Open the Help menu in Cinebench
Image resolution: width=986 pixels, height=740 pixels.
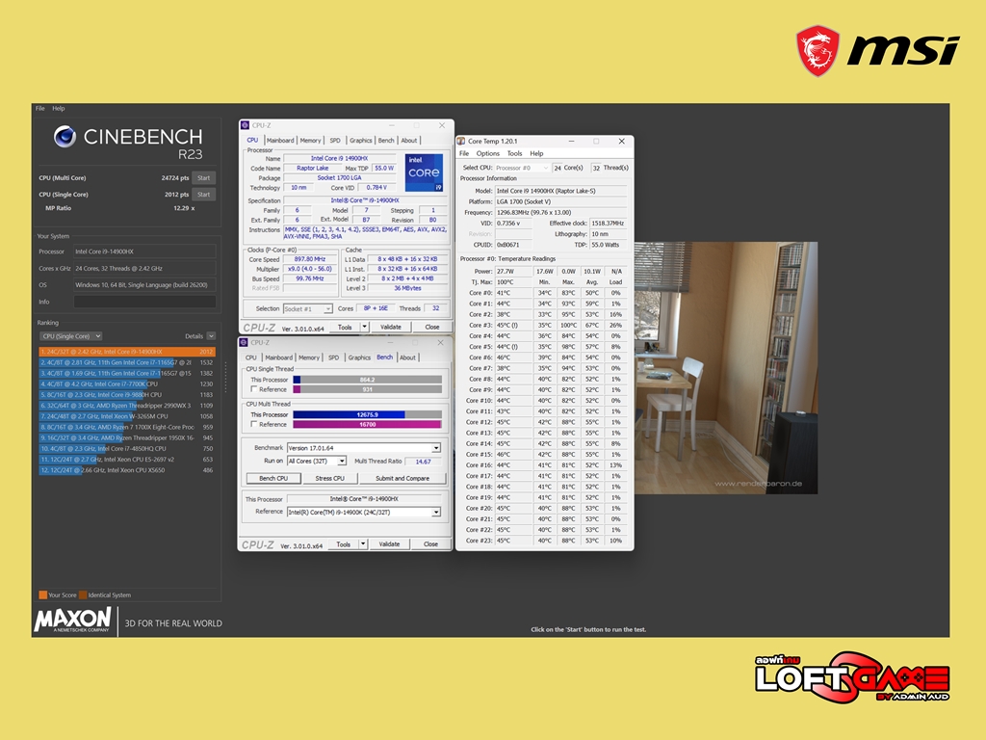(59, 108)
